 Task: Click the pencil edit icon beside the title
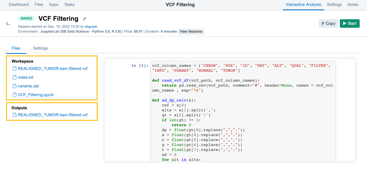click(x=85, y=19)
